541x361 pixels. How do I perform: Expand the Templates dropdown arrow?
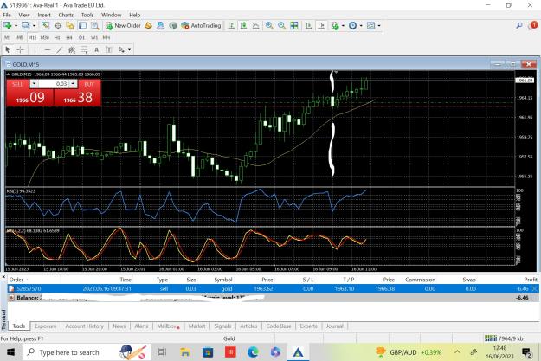coord(379,26)
